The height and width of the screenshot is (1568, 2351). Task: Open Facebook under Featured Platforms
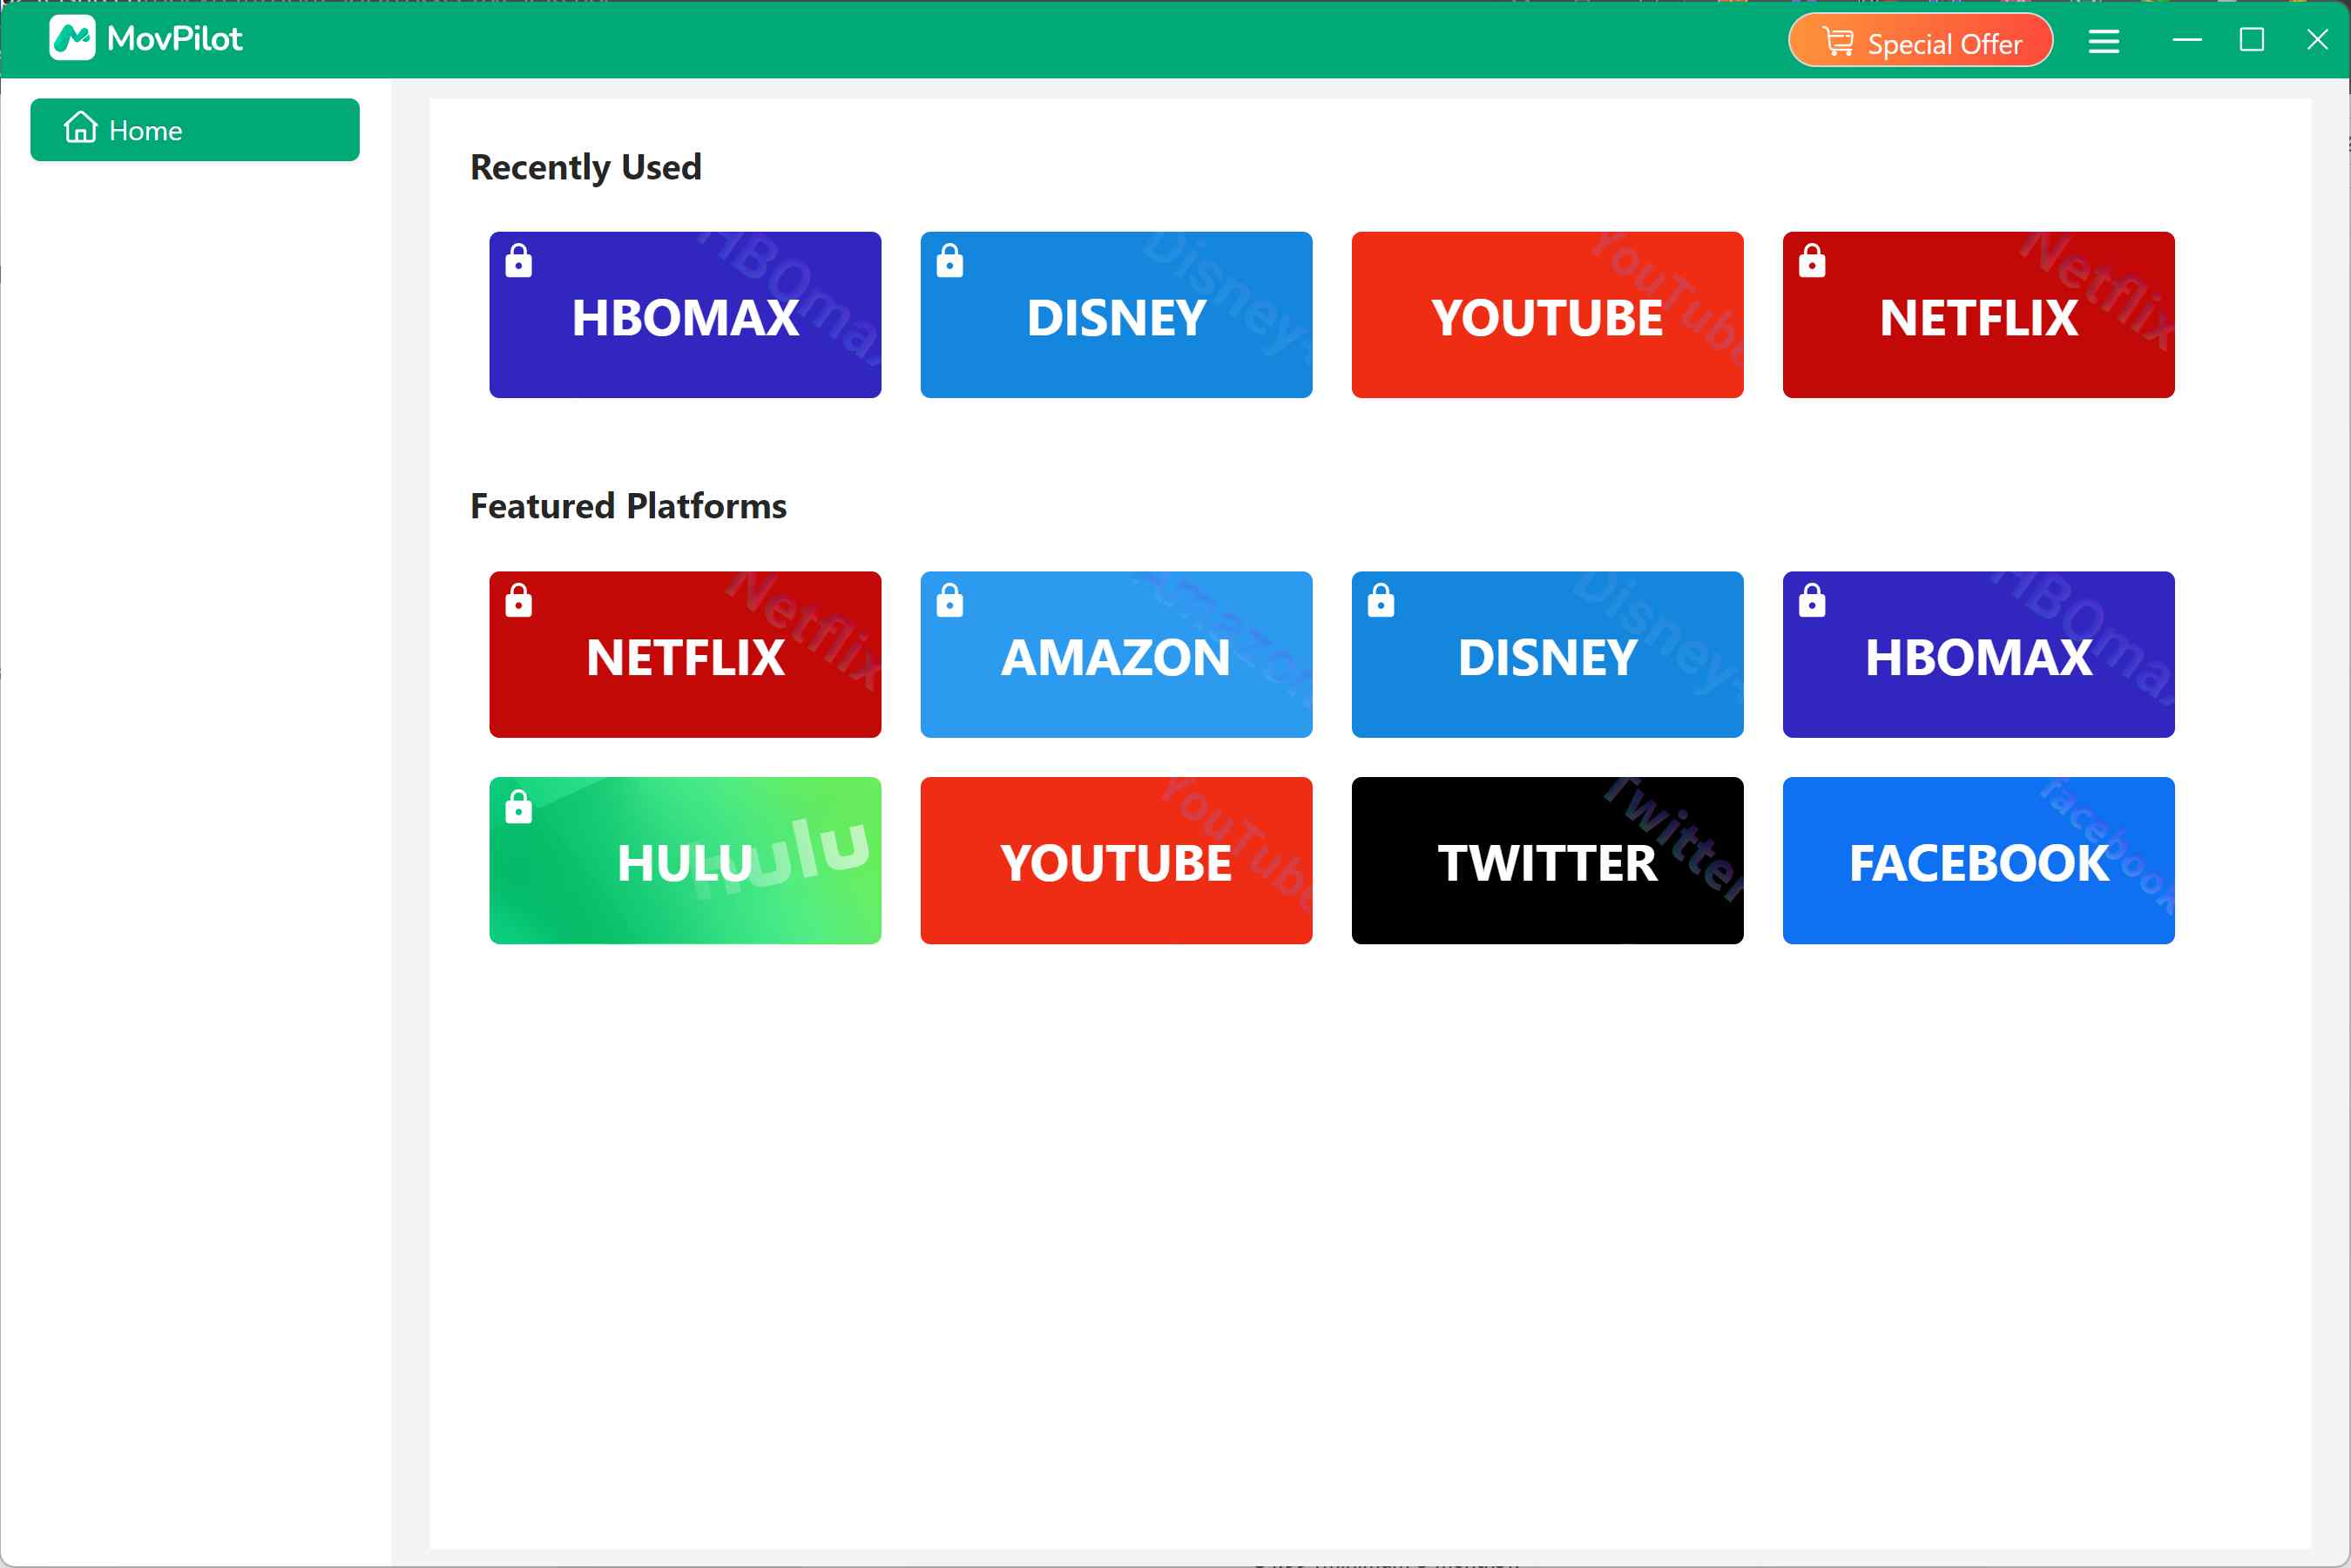(x=1978, y=860)
